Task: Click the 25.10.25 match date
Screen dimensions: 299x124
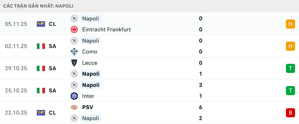Action: [16, 91]
